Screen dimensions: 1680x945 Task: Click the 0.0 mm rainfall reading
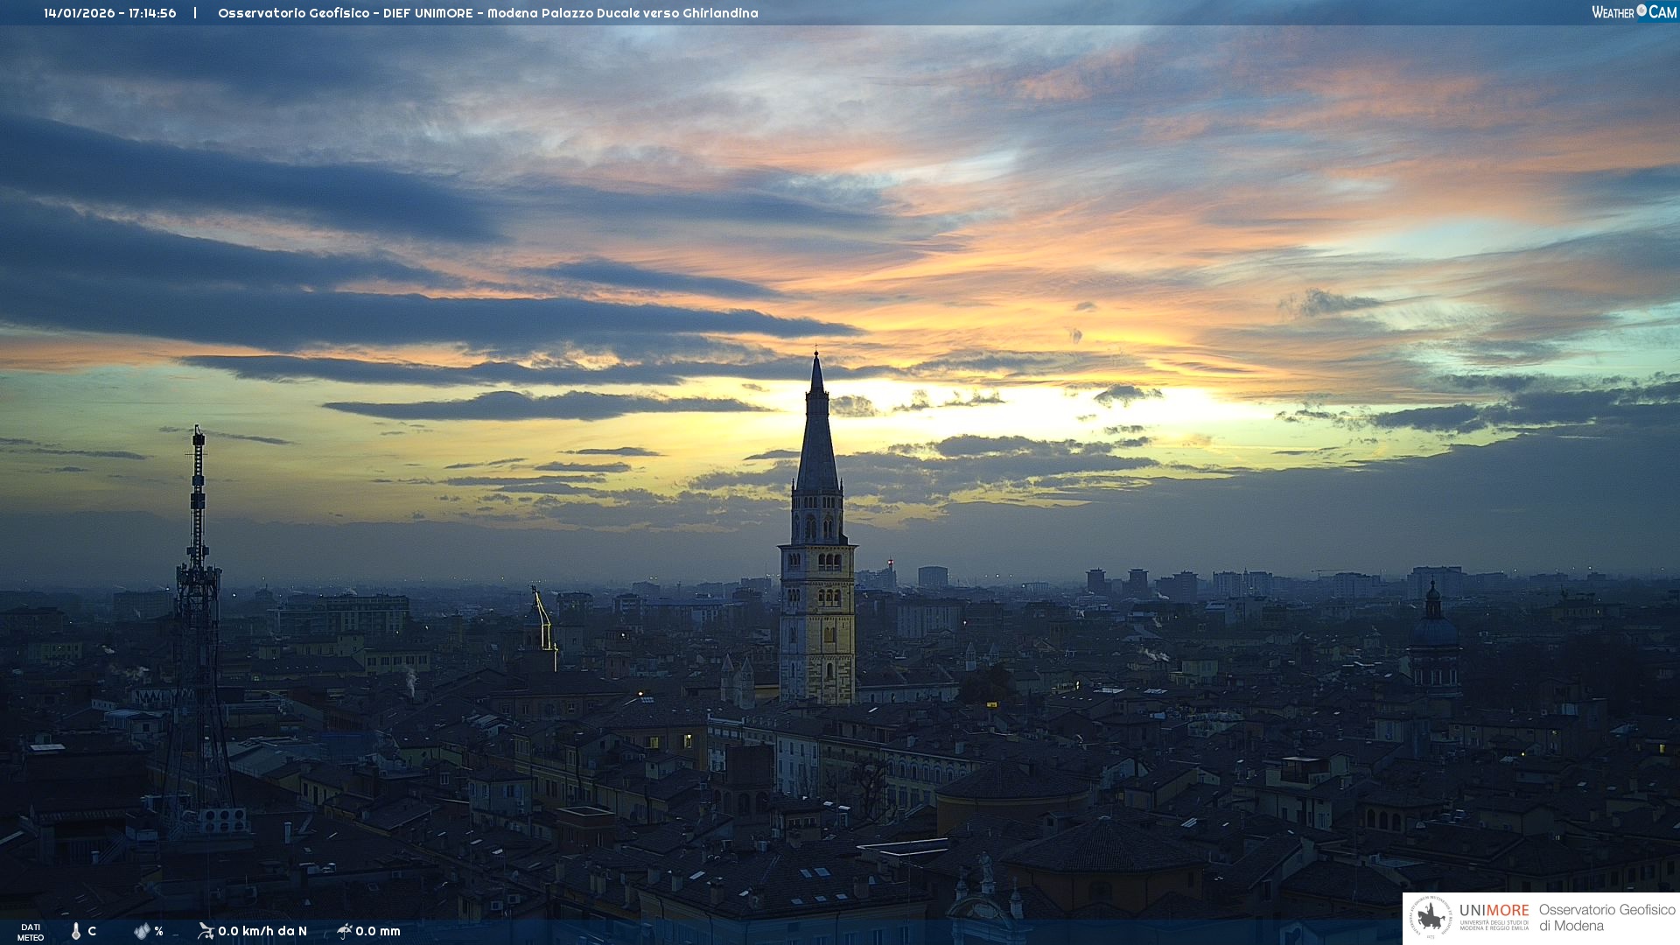pos(378,931)
